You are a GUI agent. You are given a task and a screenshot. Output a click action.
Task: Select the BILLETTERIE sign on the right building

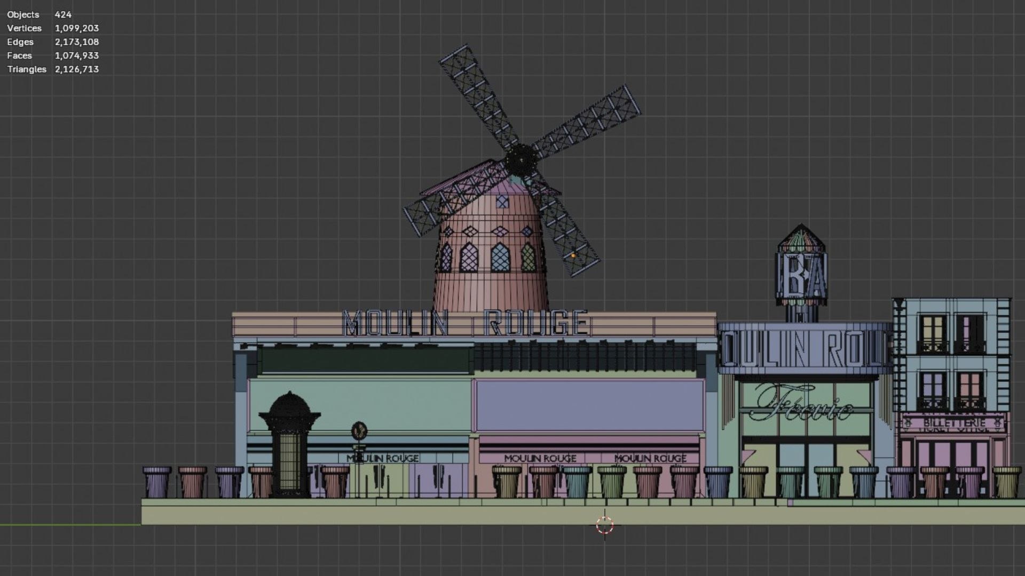[x=954, y=423]
